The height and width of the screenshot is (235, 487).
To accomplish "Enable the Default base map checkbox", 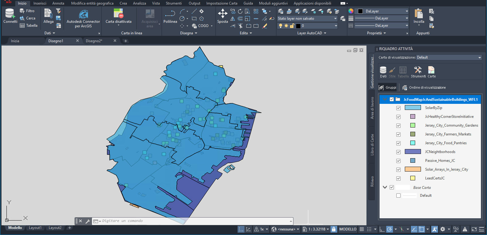I will click(x=398, y=196).
